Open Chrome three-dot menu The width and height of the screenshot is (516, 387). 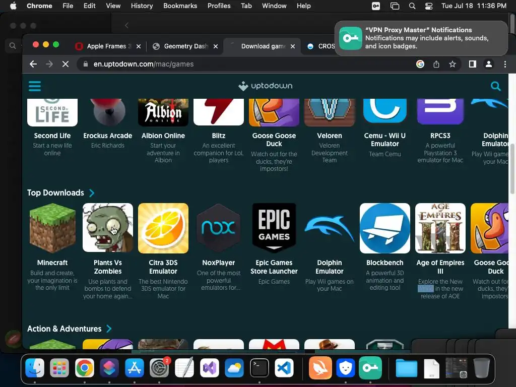(x=505, y=64)
